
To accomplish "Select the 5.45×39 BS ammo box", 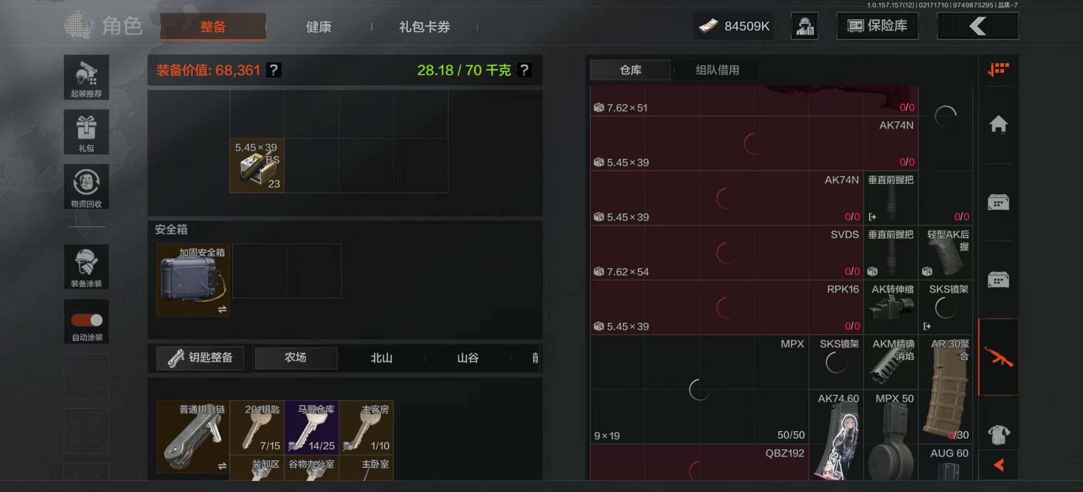I will click(x=257, y=166).
